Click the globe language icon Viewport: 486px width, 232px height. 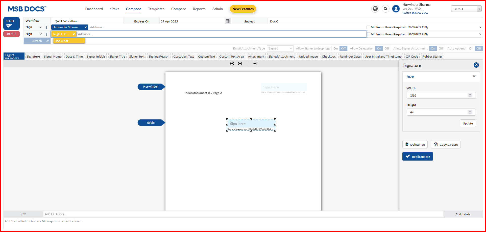coord(375,9)
